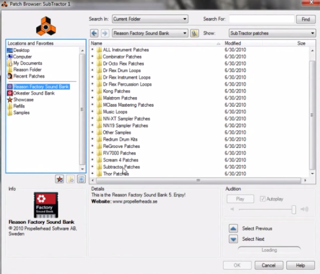
Task: Open My Documents location
Action: click(27, 63)
